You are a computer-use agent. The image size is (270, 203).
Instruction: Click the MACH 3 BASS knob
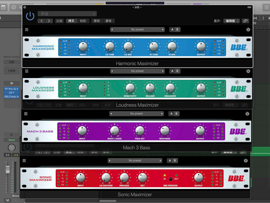click(x=115, y=131)
